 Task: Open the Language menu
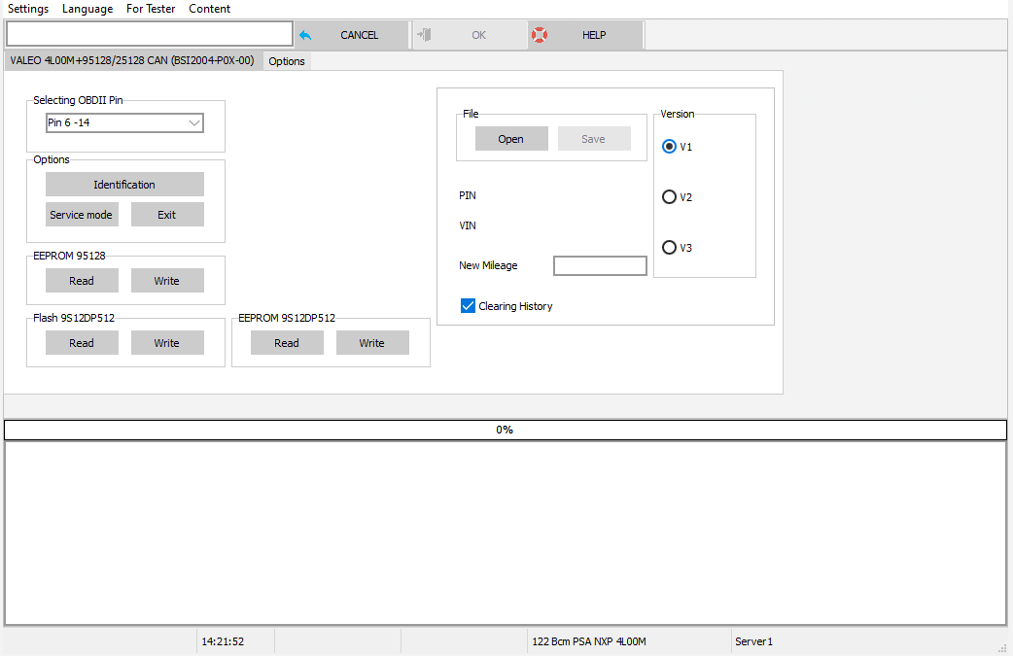[x=87, y=9]
